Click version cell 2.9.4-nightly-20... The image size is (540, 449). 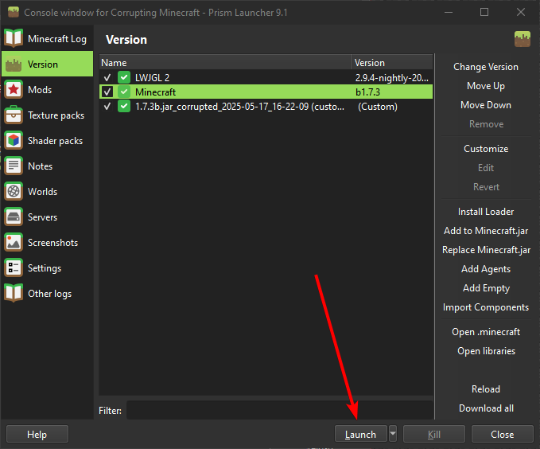click(392, 77)
